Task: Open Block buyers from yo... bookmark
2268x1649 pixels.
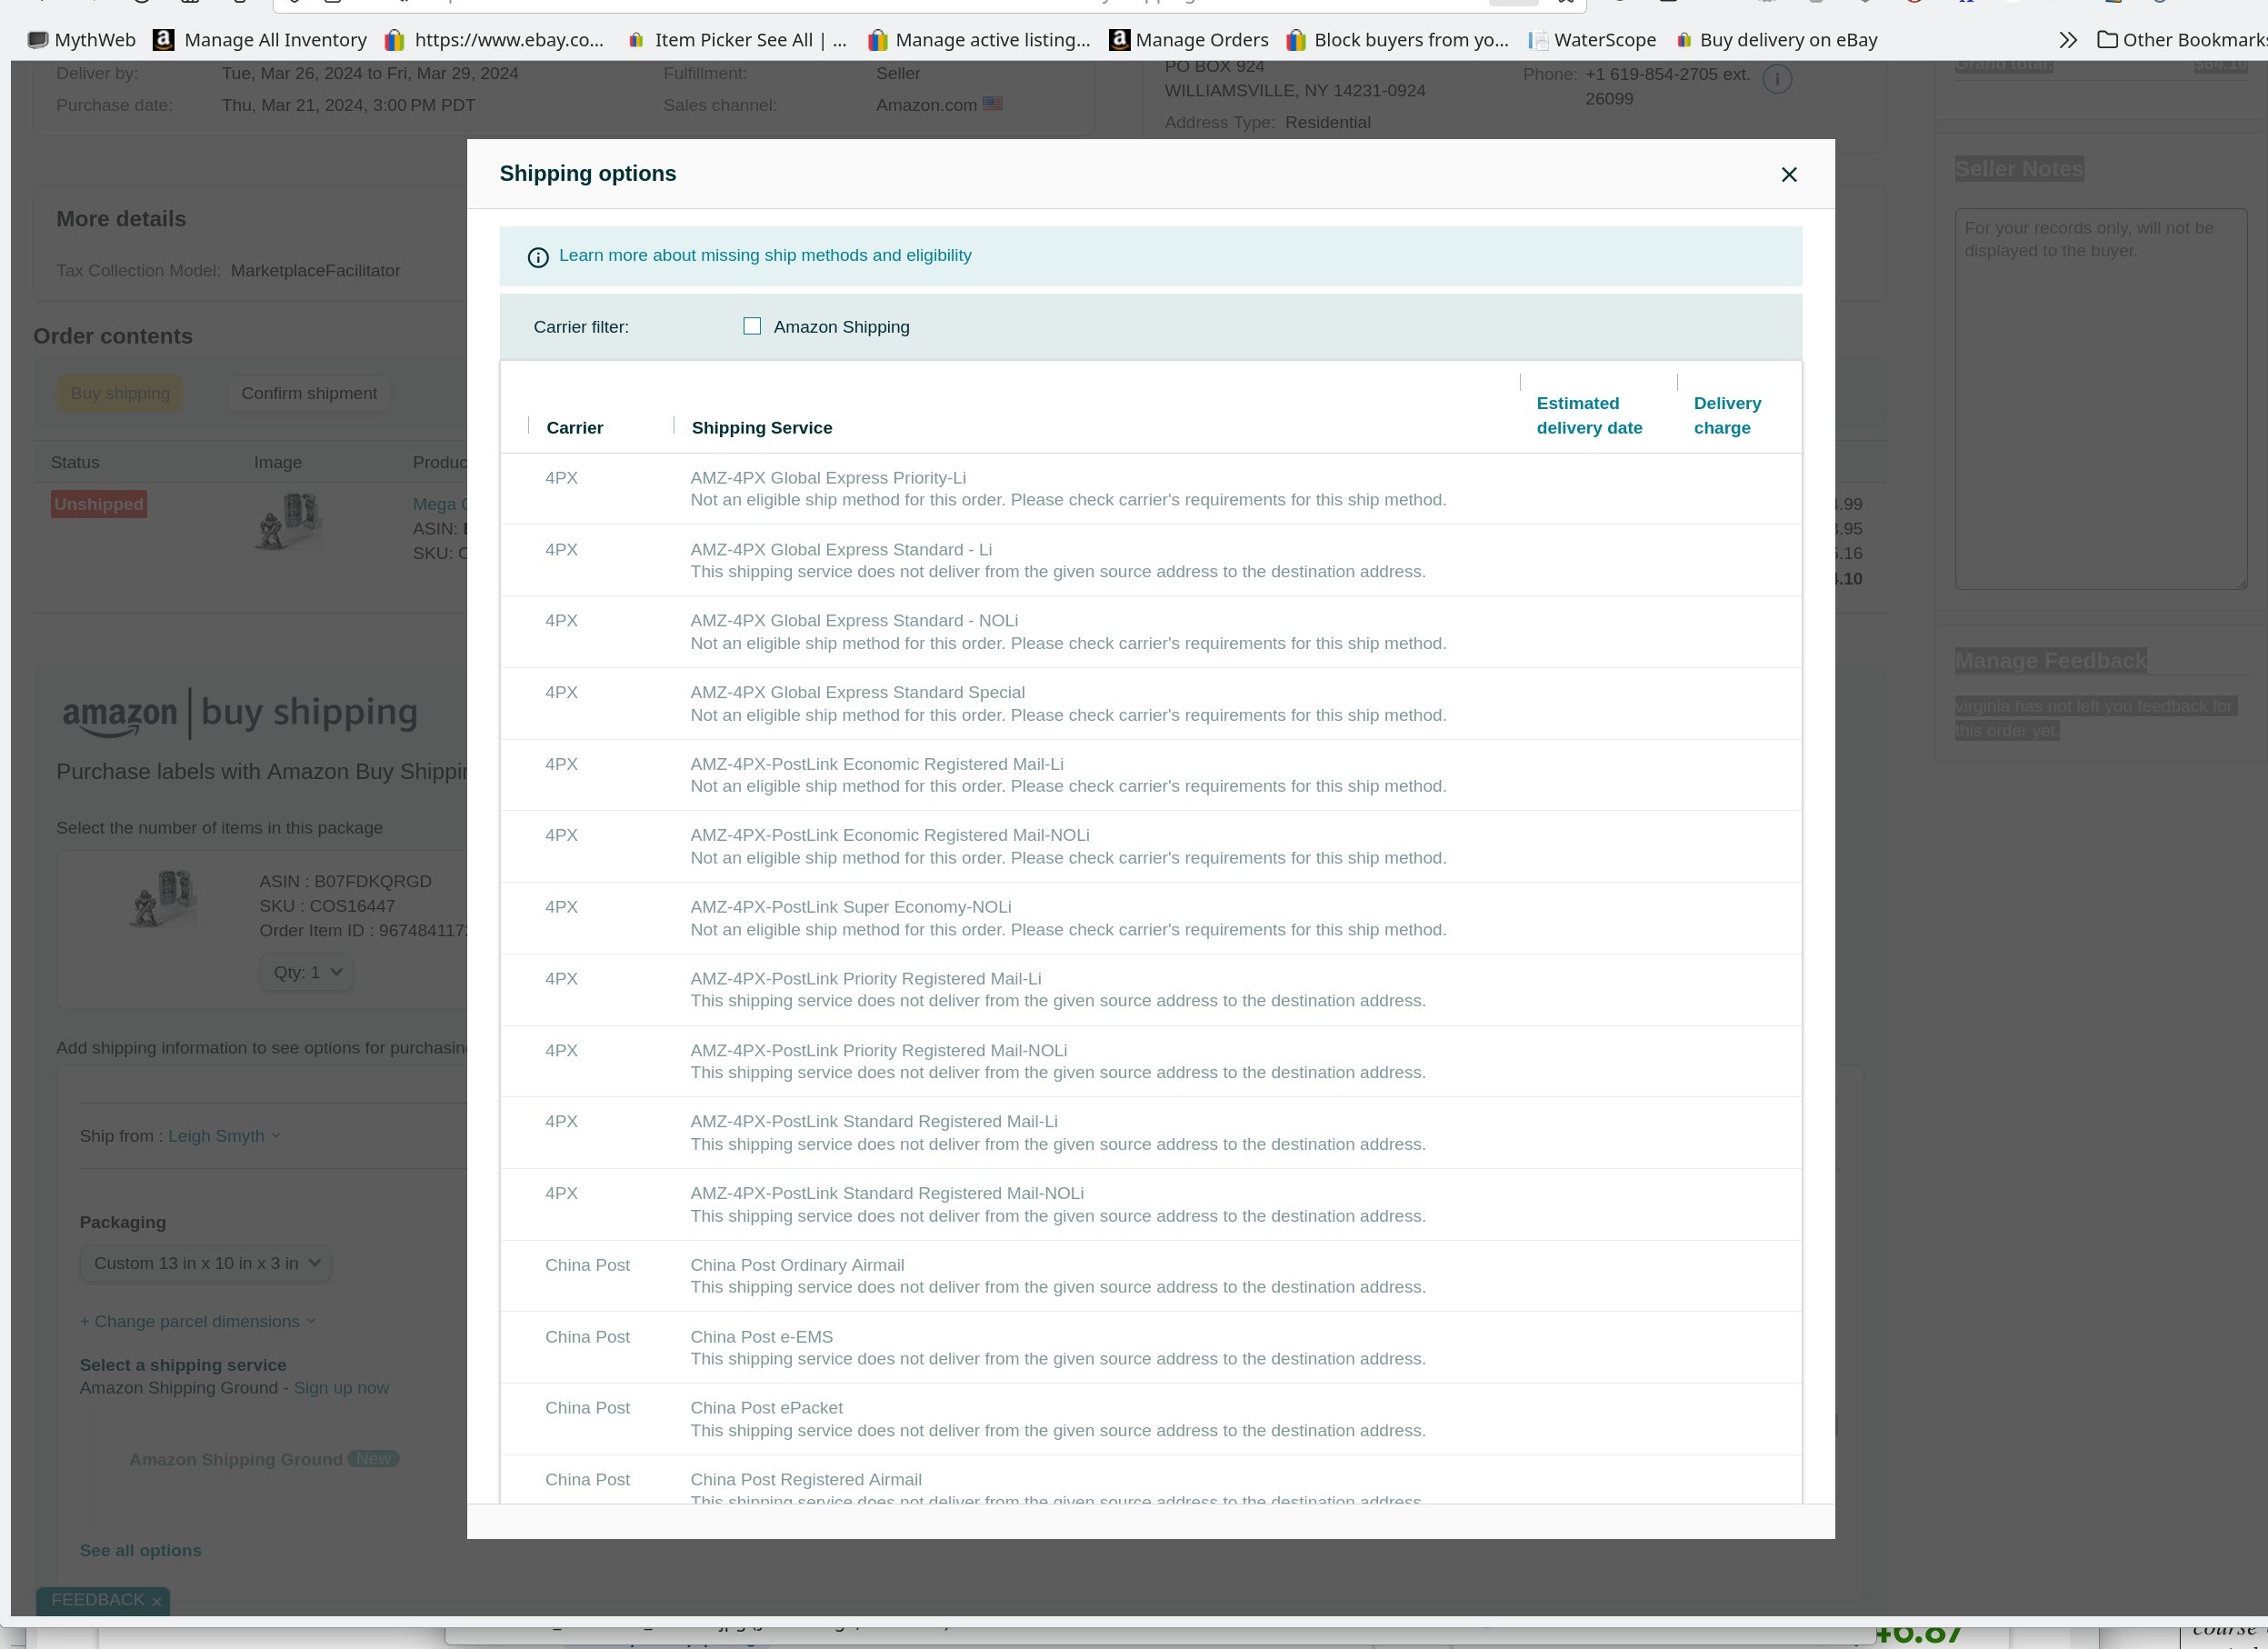Action: point(1397,40)
